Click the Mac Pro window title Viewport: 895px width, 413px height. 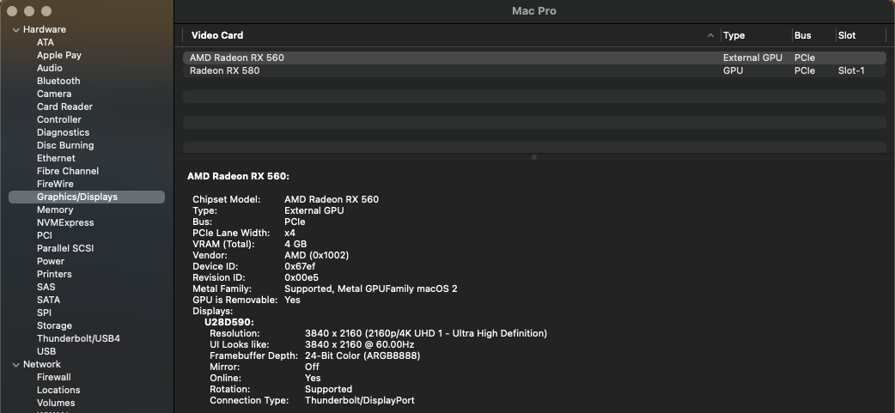[533, 11]
